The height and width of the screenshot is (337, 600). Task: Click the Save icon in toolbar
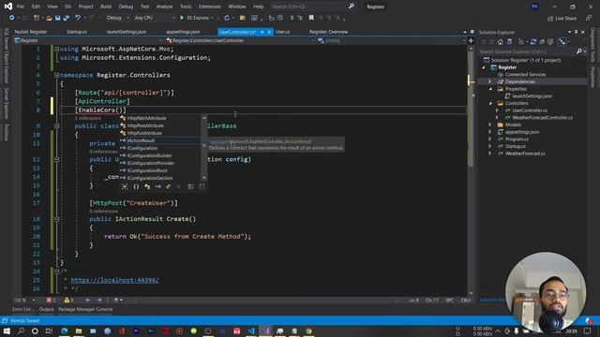tap(57, 18)
